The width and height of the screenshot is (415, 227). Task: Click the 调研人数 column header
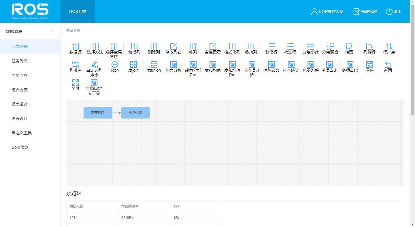(92, 206)
